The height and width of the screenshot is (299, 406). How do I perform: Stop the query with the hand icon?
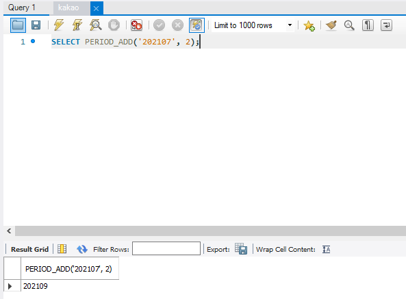[x=114, y=25]
